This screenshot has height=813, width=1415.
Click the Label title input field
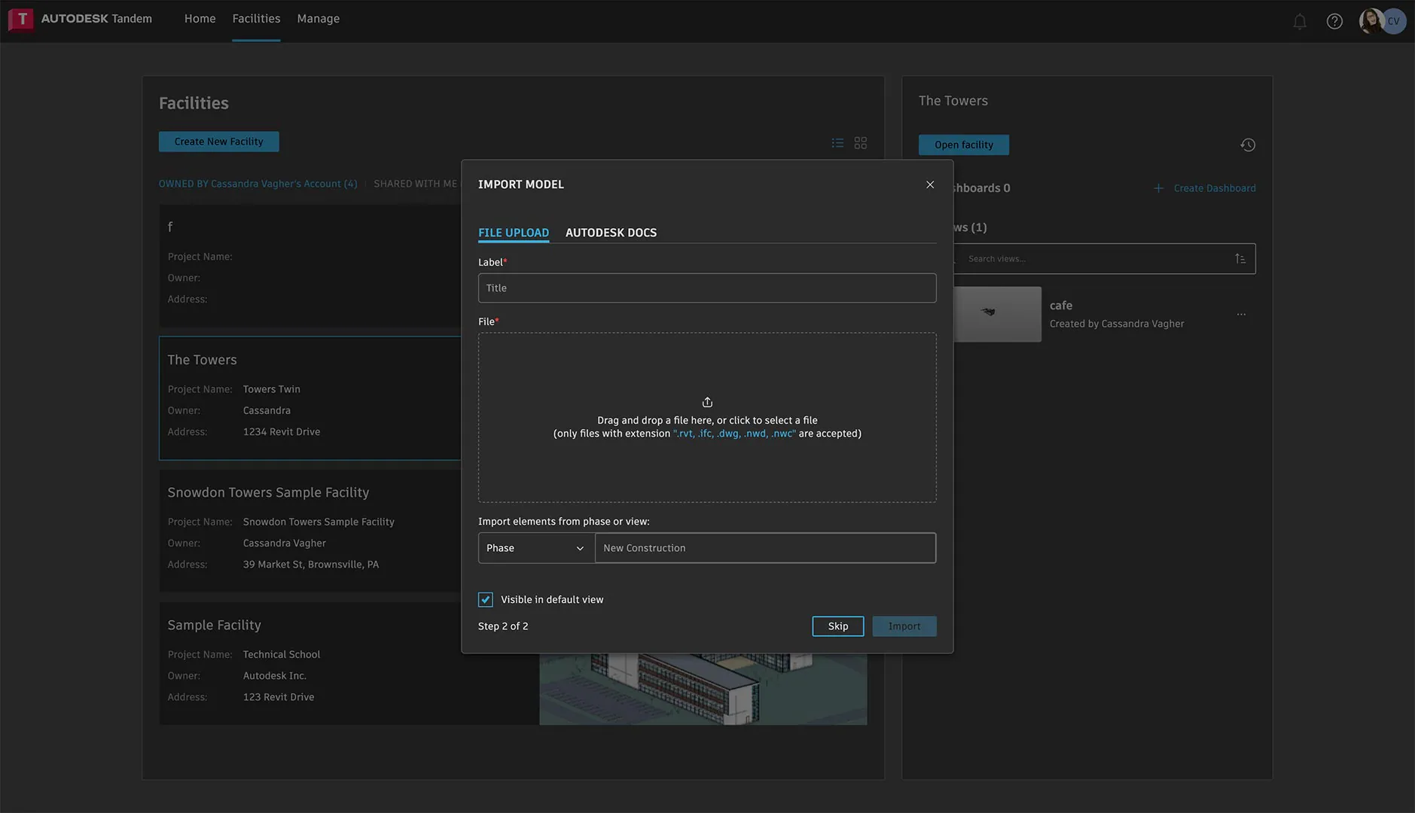coord(706,288)
